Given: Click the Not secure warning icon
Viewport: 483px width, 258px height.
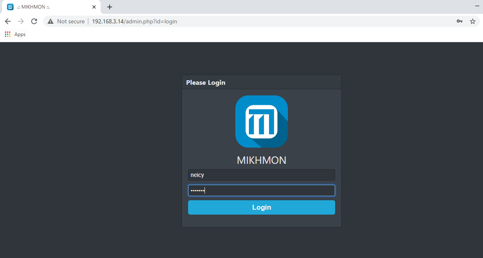Looking at the screenshot, I should coord(51,21).
